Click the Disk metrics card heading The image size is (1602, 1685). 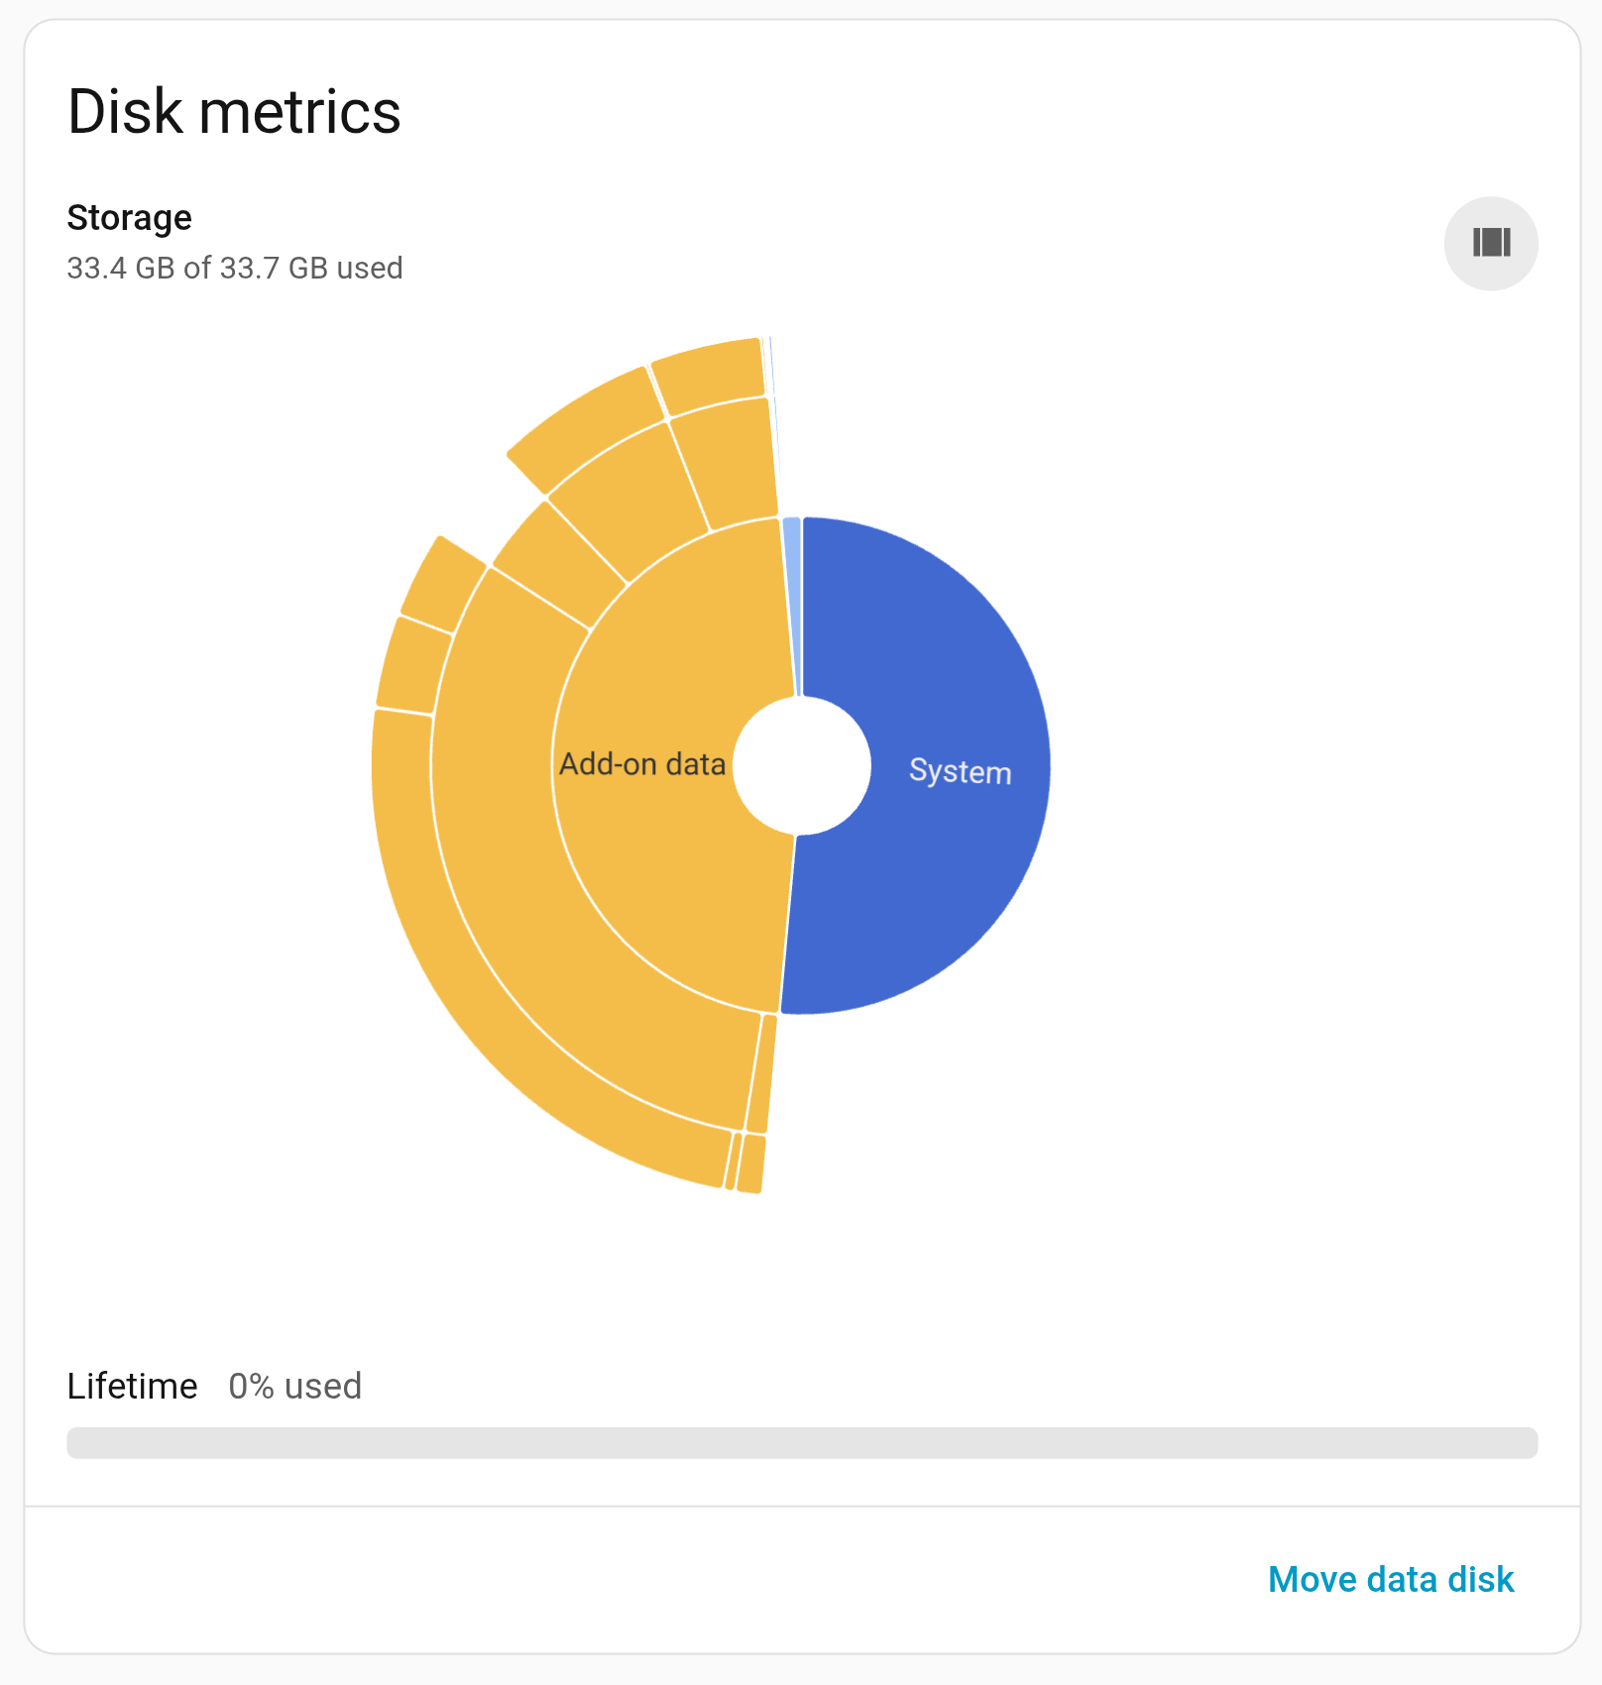(234, 111)
